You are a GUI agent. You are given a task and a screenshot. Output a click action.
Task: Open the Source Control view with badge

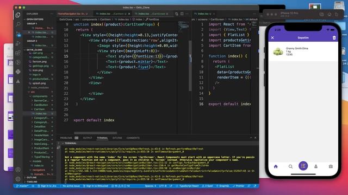[x=18, y=34]
